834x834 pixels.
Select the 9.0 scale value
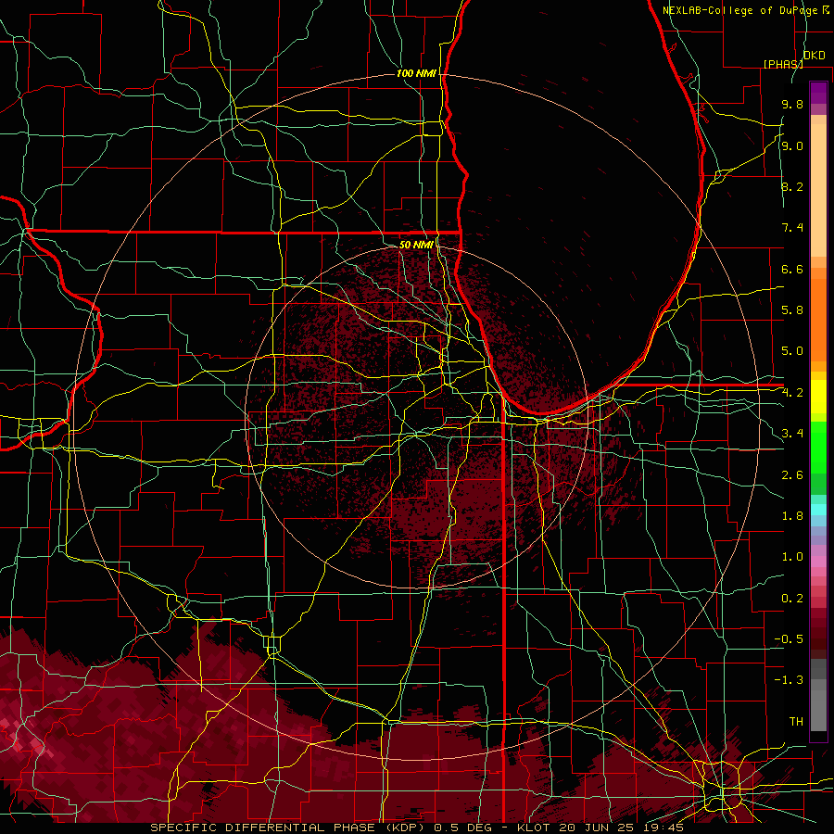tap(792, 146)
